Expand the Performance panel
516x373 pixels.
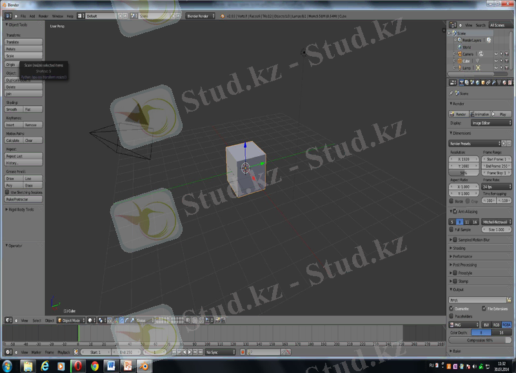coord(462,256)
